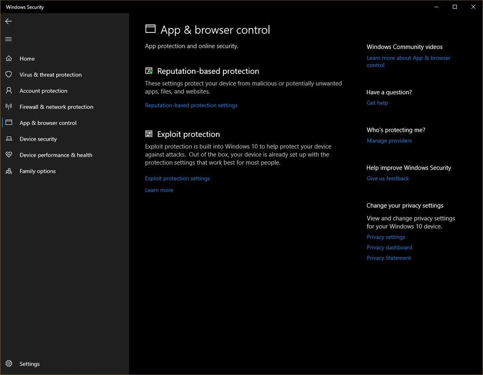The height and width of the screenshot is (375, 483).
Task: Click the Family options people icon
Action: (x=9, y=171)
